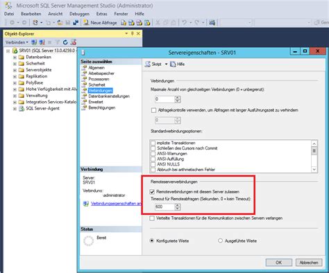The width and height of the screenshot is (329, 273).
Task: Check implizite Transaktionen option
Action: (153, 143)
